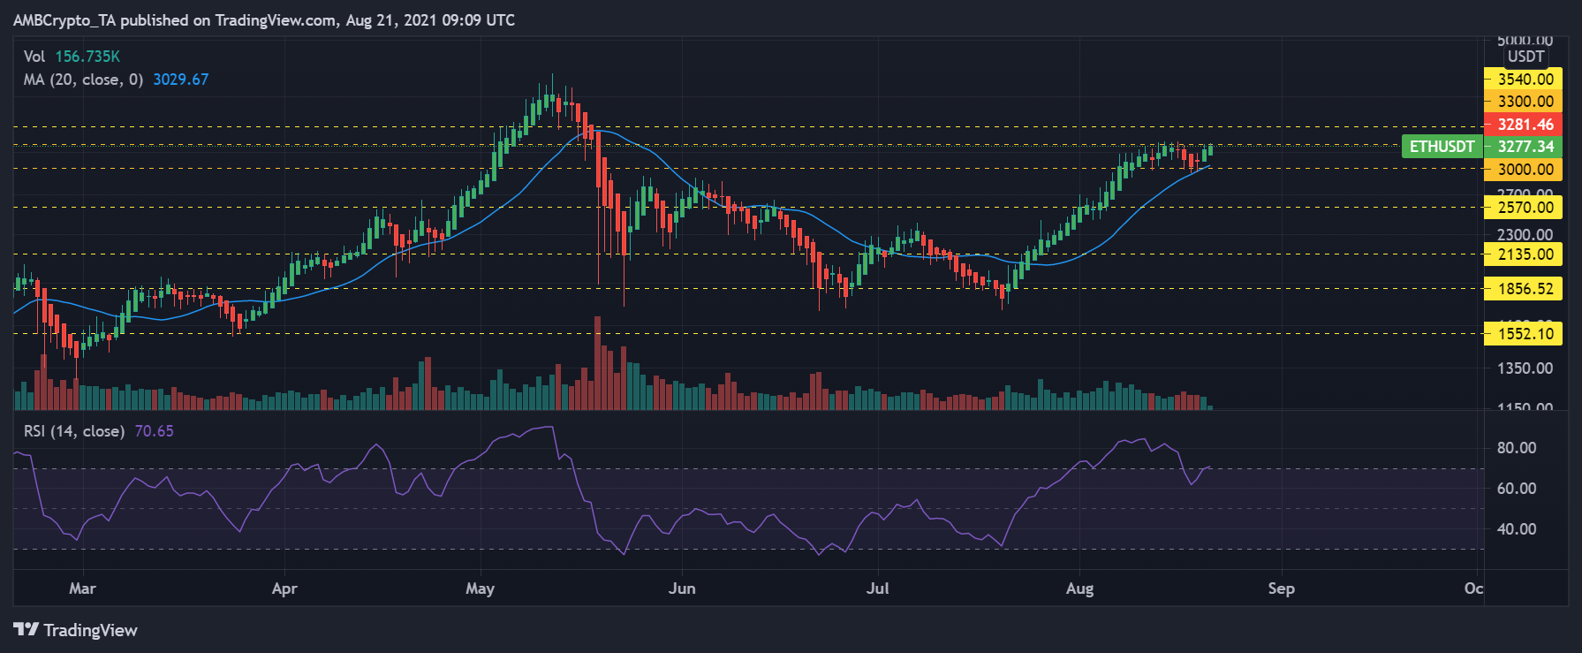Click the 40.00 RSI scale label
Image resolution: width=1582 pixels, height=653 pixels.
pos(1517,529)
